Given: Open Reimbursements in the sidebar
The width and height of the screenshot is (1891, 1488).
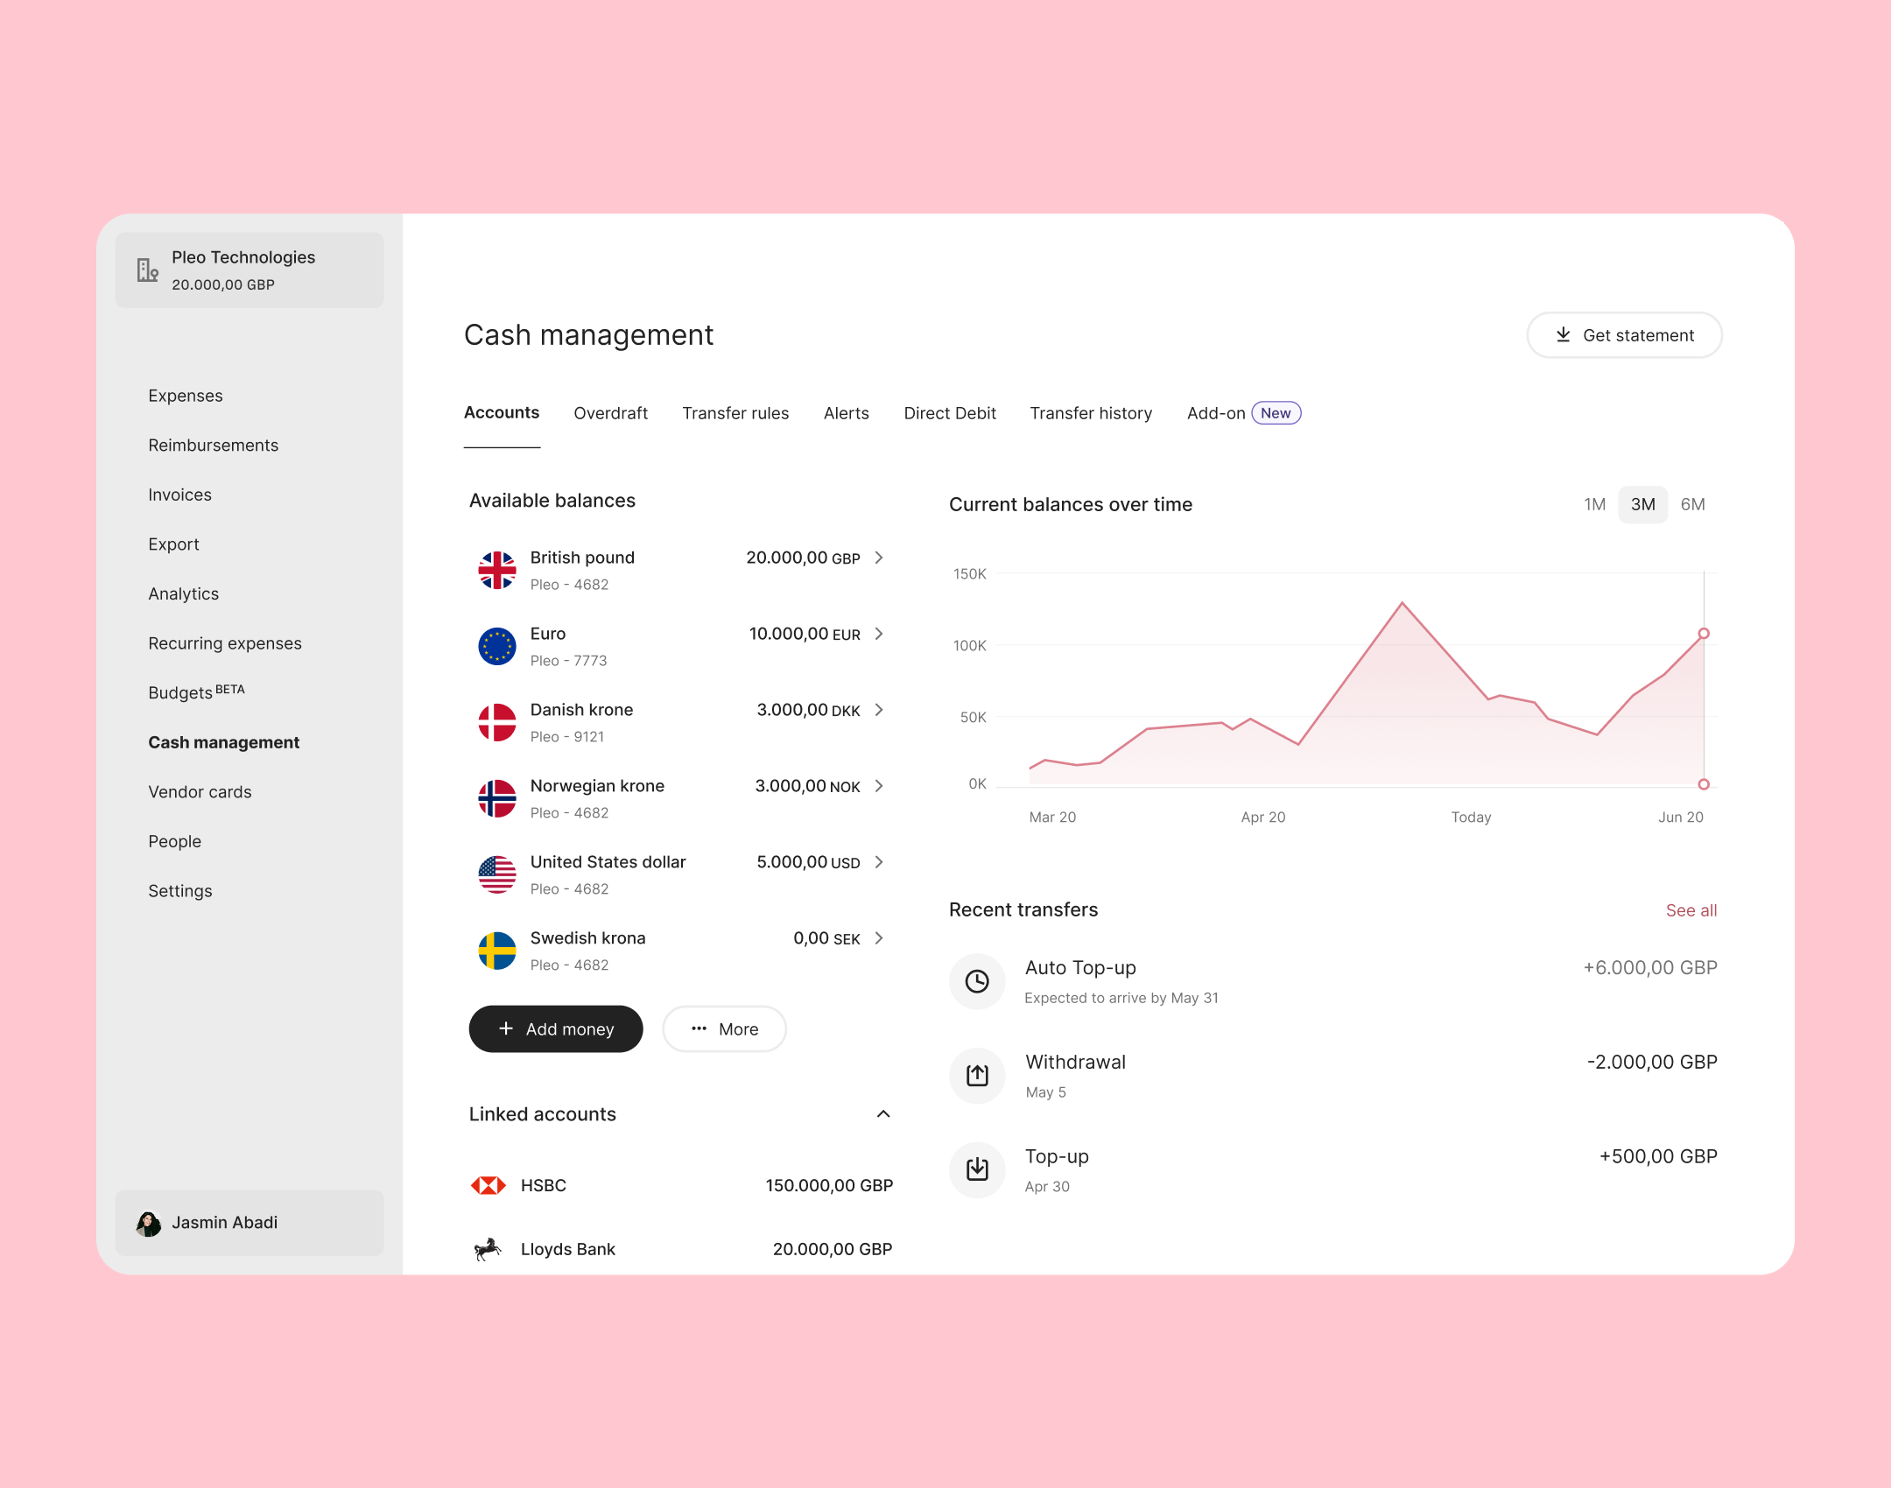Looking at the screenshot, I should pos(214,446).
